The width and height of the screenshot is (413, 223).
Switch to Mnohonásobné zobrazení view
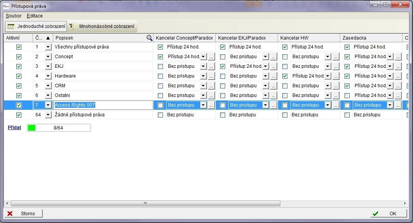click(103, 26)
